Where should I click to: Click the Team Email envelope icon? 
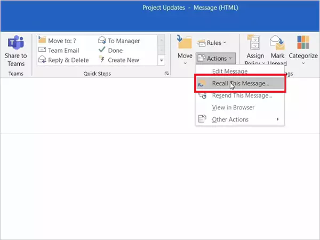42,50
